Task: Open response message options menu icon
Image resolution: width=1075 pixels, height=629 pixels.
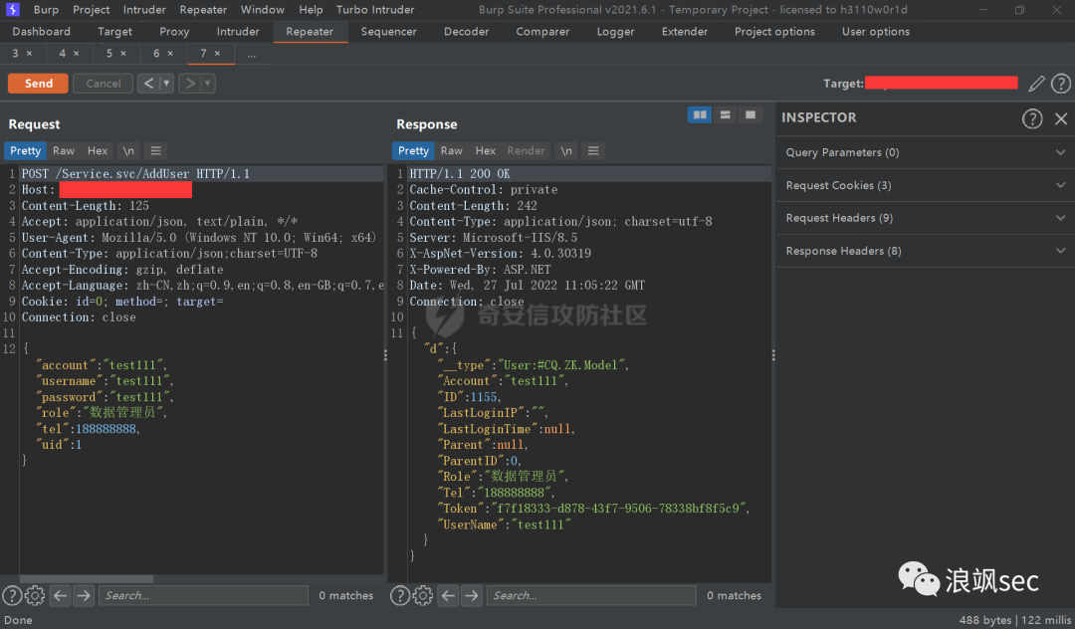Action: (593, 150)
